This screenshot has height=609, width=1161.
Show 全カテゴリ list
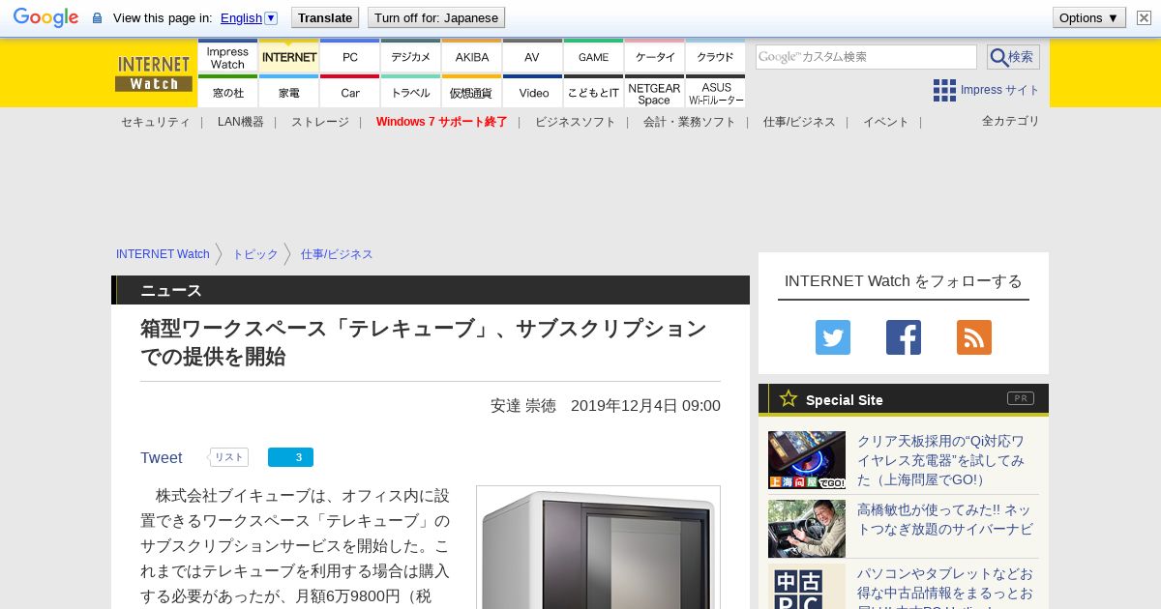click(x=1010, y=121)
